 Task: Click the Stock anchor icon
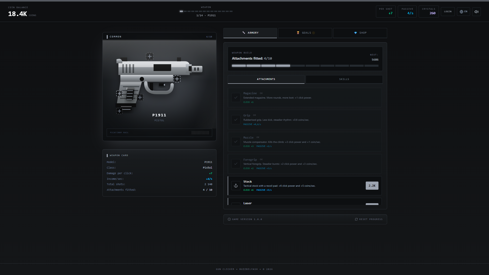tap(236, 186)
